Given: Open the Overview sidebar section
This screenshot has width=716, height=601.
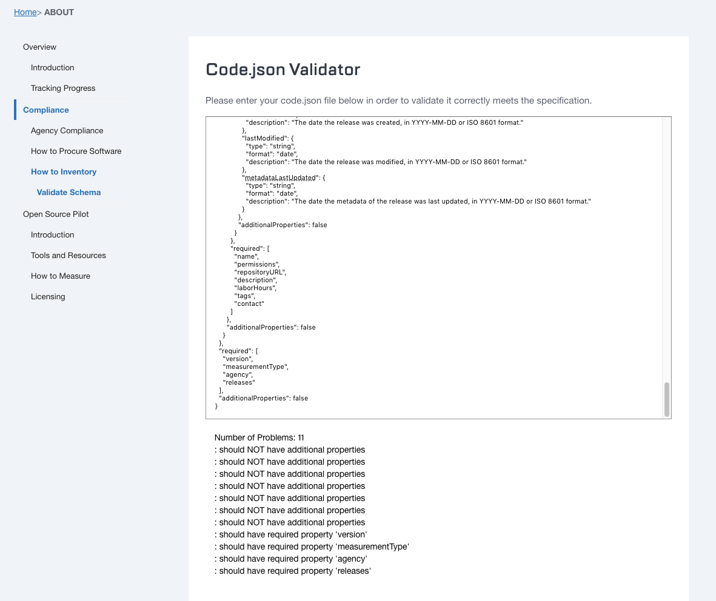Looking at the screenshot, I should (40, 47).
